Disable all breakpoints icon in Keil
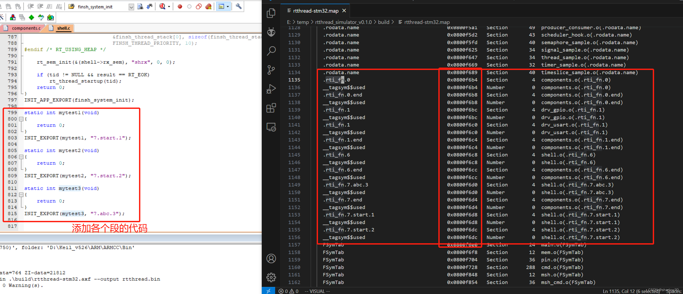Viewport: 683px width, 294px height. 199,6
